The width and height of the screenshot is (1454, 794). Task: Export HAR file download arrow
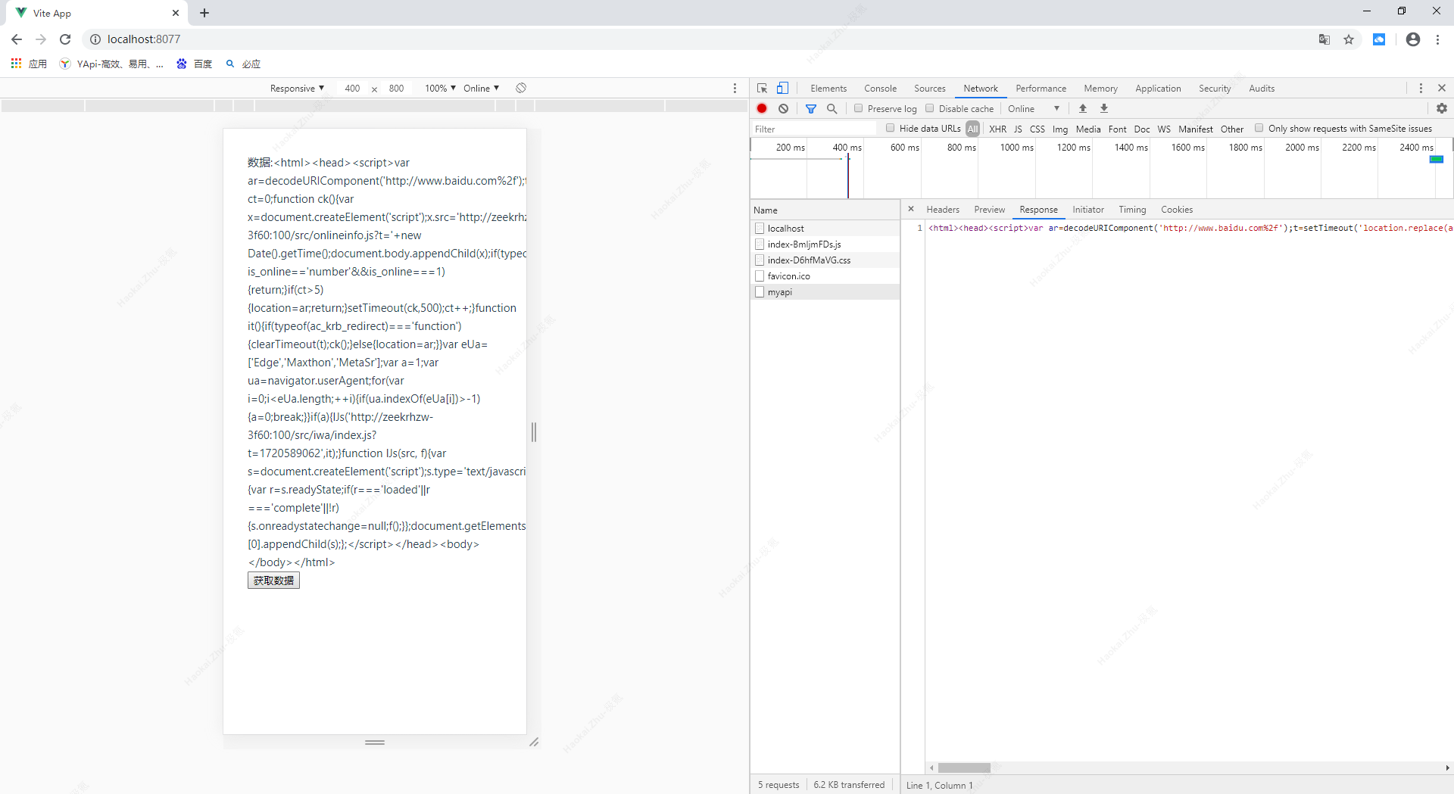pyautogui.click(x=1104, y=109)
